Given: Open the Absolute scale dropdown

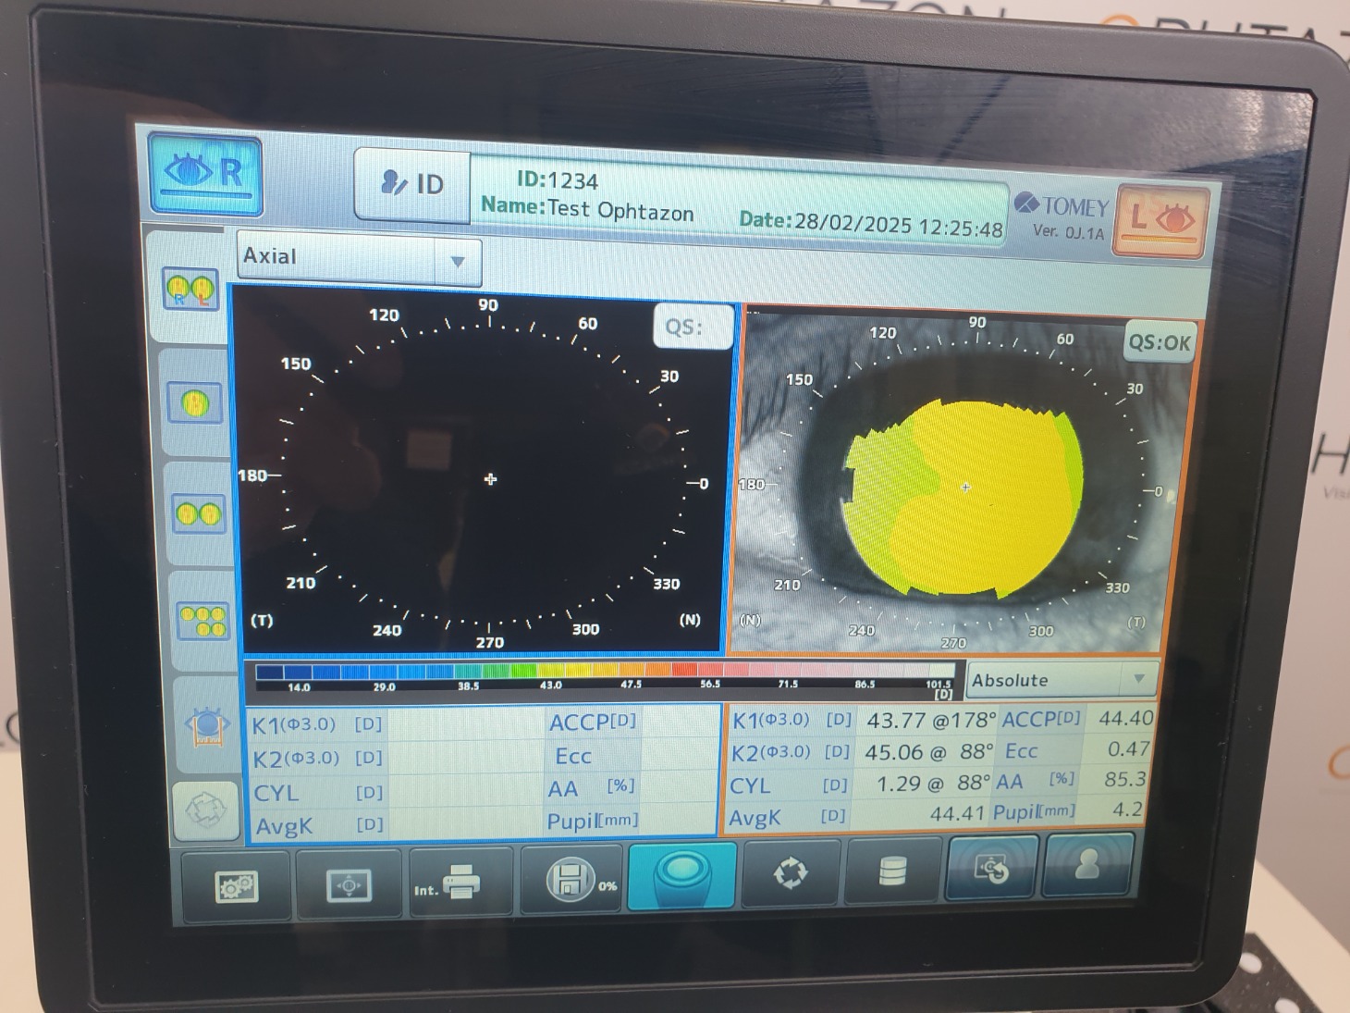Looking at the screenshot, I should (x=1062, y=680).
